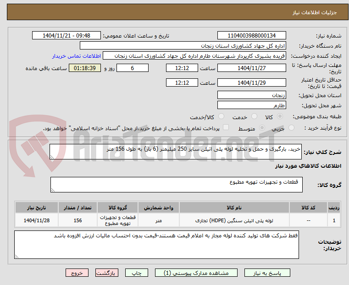Viewport: 349px width, 285px height.
Task: Click the price validity date 1404/11/29
Action: pos(251,82)
